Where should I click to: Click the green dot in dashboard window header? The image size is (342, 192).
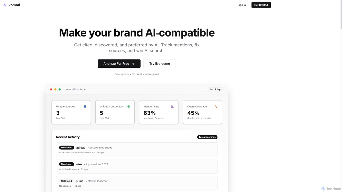60,89
